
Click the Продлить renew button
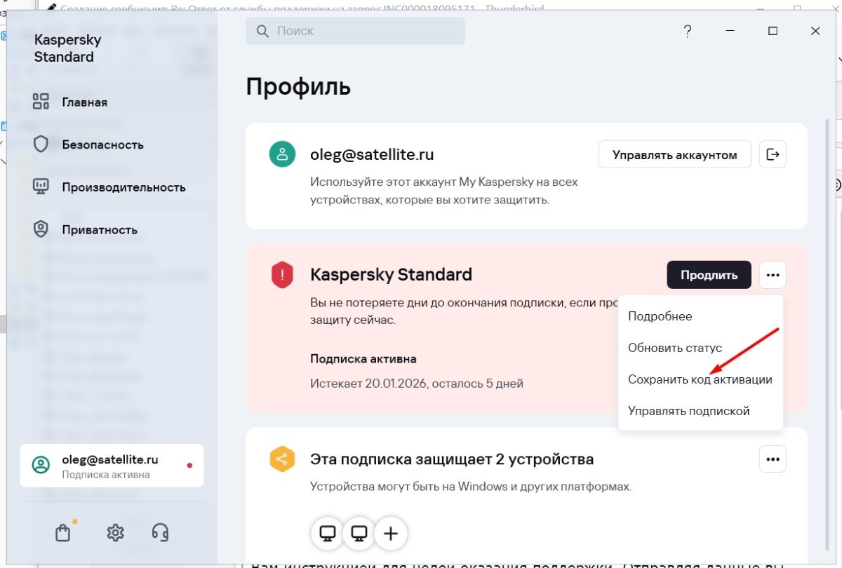click(709, 274)
